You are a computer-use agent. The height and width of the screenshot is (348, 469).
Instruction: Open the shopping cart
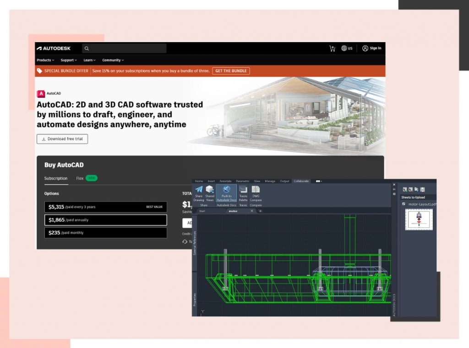pyautogui.click(x=333, y=48)
